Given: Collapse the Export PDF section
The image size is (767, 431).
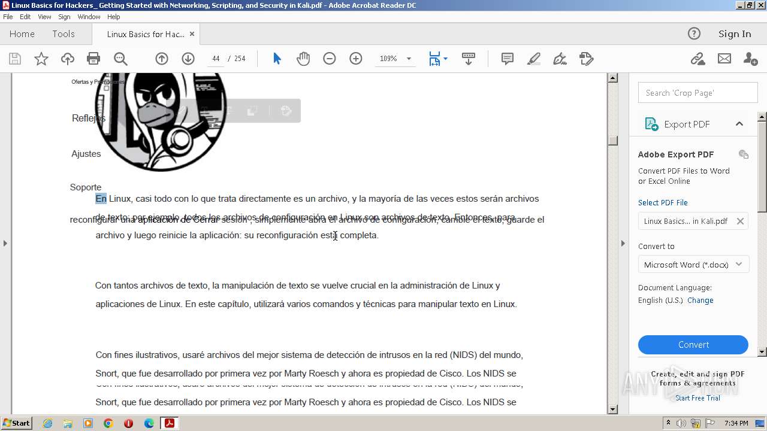Looking at the screenshot, I should [739, 124].
